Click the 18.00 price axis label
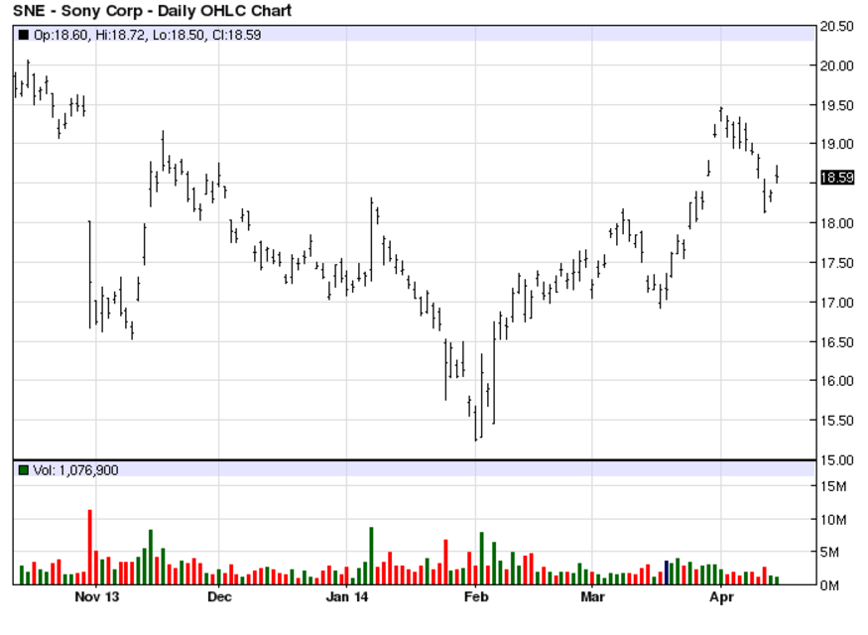Viewport: 868px width, 635px height. tap(837, 223)
